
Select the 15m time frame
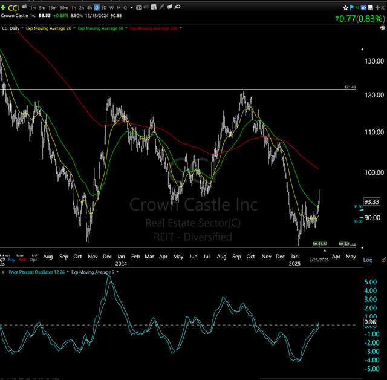(x=52, y=8)
